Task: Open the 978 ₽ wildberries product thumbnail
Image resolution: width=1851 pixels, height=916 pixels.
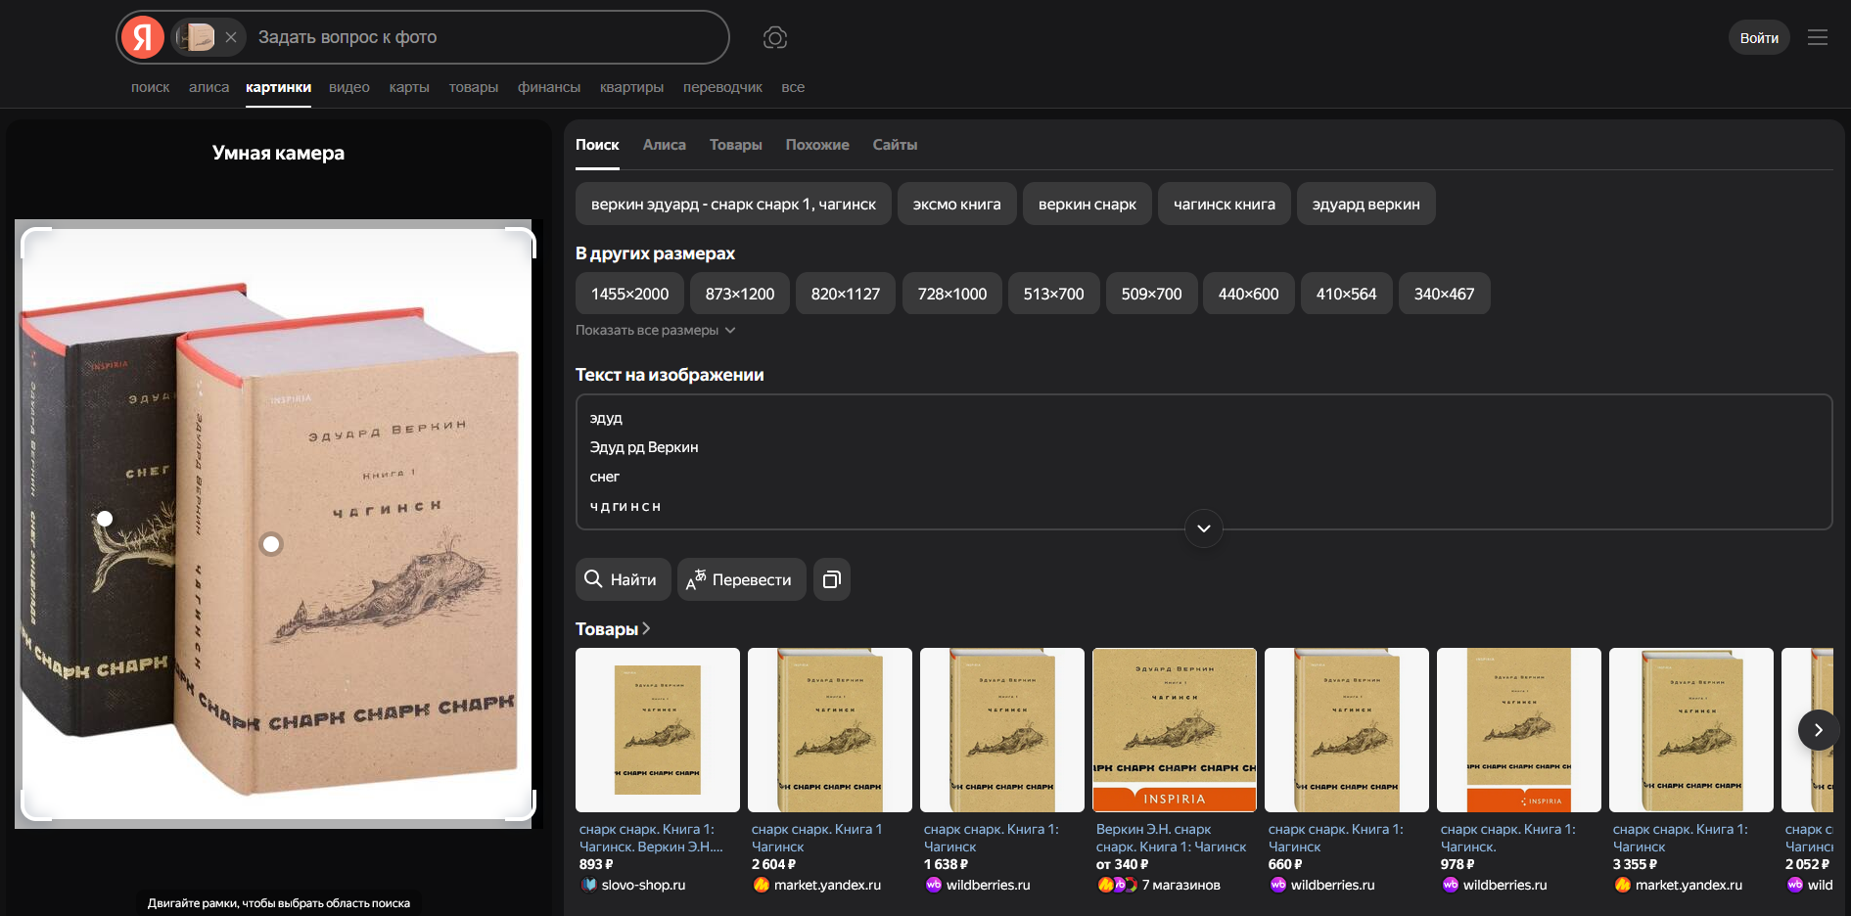Action: (1519, 730)
